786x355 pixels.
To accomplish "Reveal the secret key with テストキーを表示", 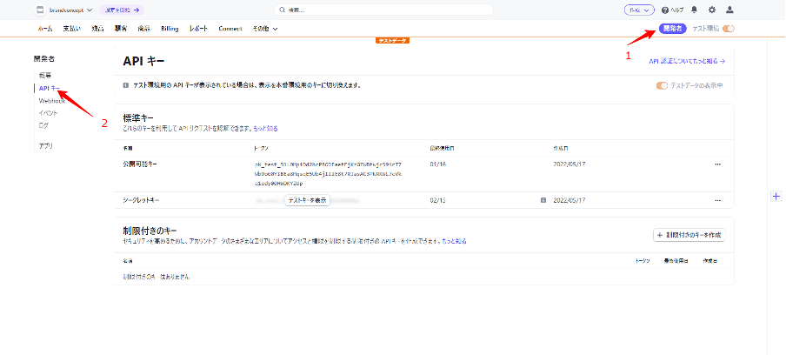I will pos(308,200).
